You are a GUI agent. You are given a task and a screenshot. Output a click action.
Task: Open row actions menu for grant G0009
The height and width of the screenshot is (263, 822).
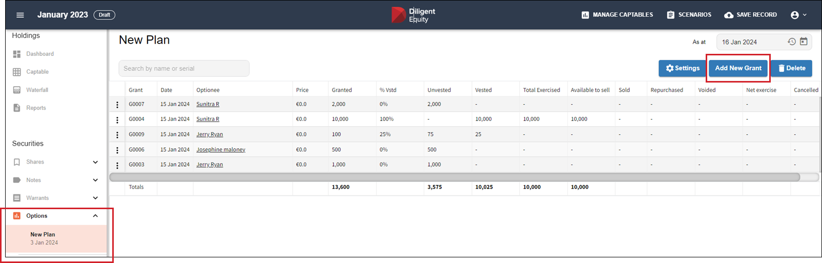click(117, 135)
